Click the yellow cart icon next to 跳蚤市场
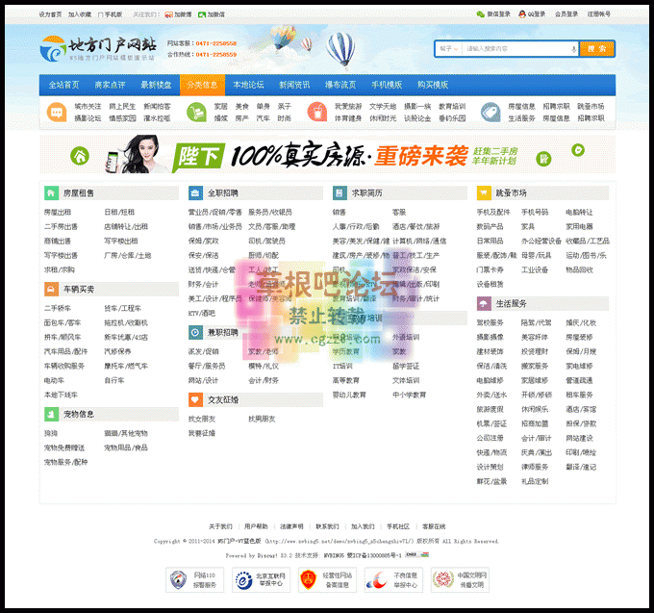The image size is (654, 613). coord(484,193)
